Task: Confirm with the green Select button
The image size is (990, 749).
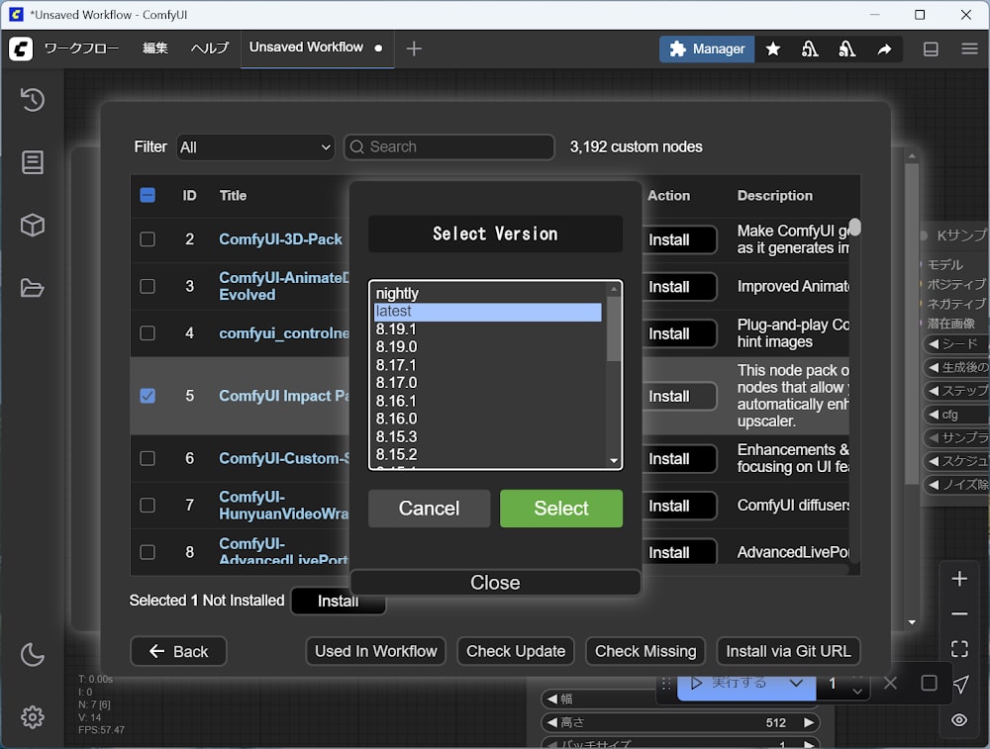Action: tap(561, 508)
